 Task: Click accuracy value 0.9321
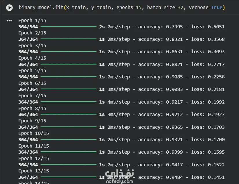coord(174,139)
